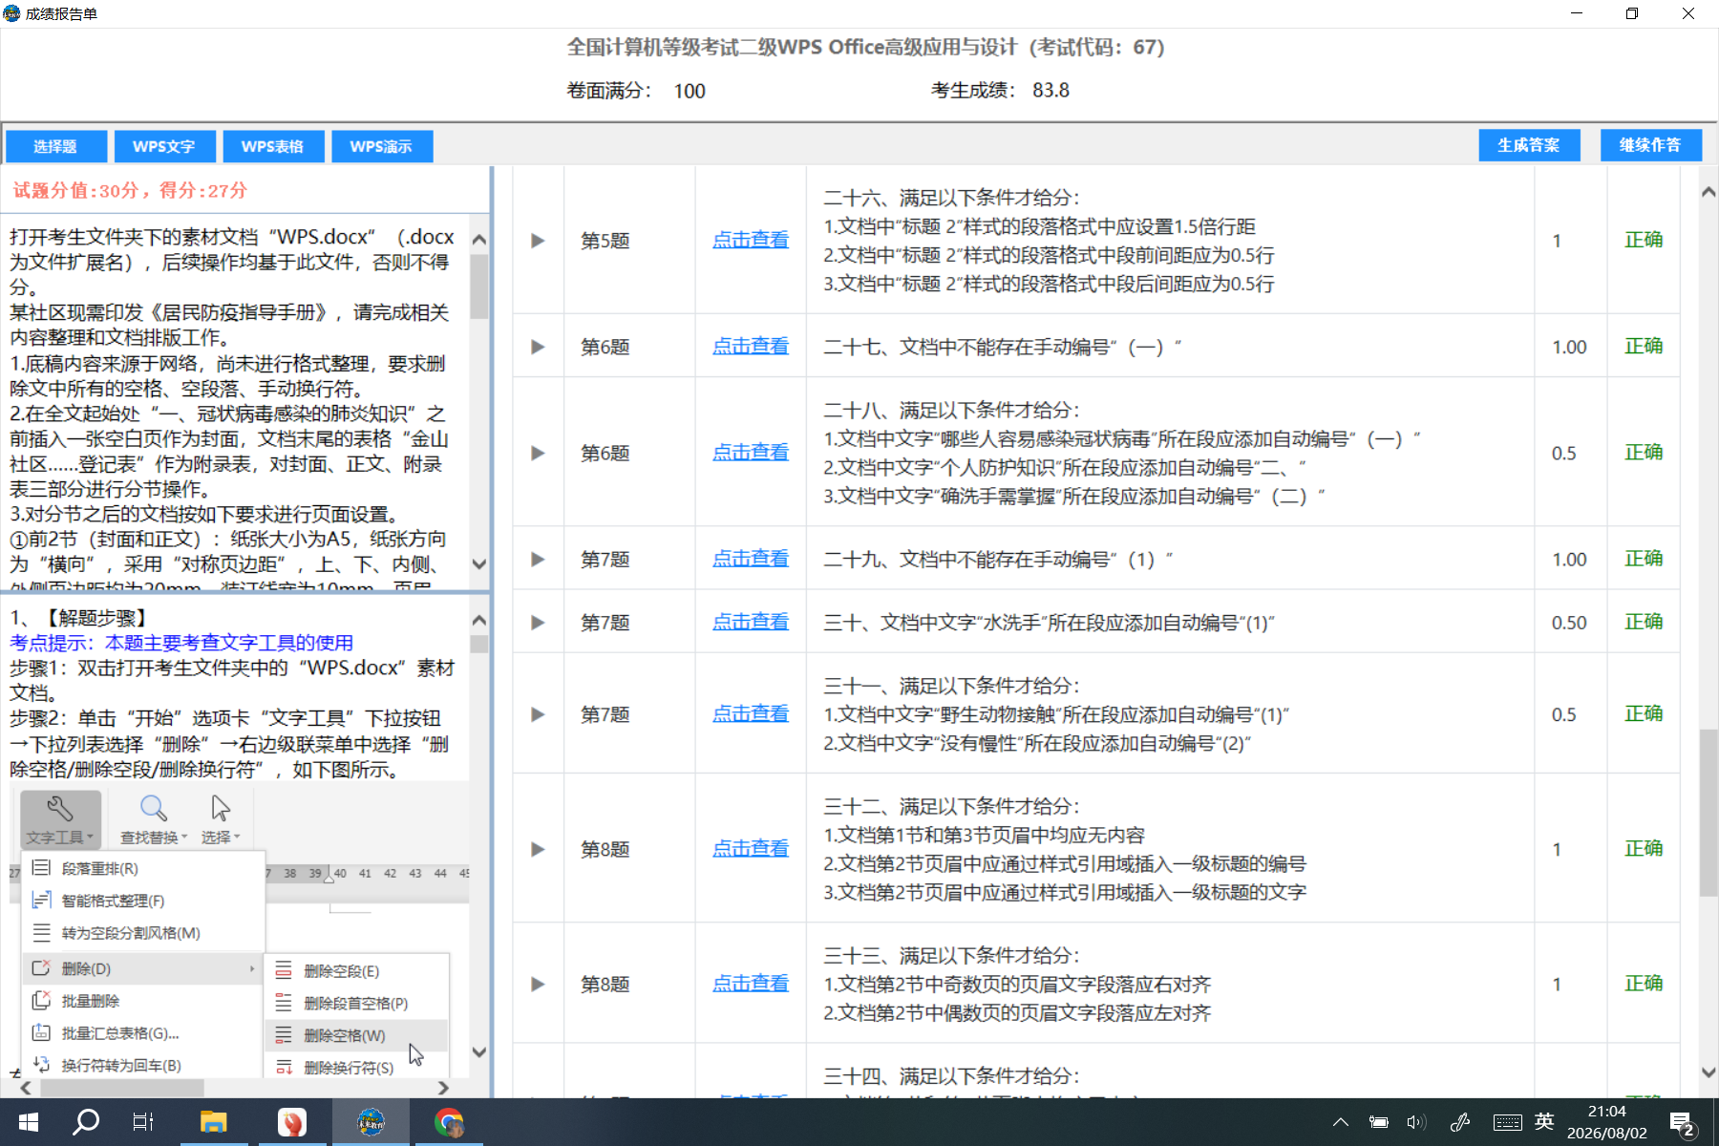Click the results table's scroll-up arrow

1708,192
